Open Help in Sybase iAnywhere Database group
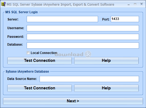146x108 pixels. [106, 88]
